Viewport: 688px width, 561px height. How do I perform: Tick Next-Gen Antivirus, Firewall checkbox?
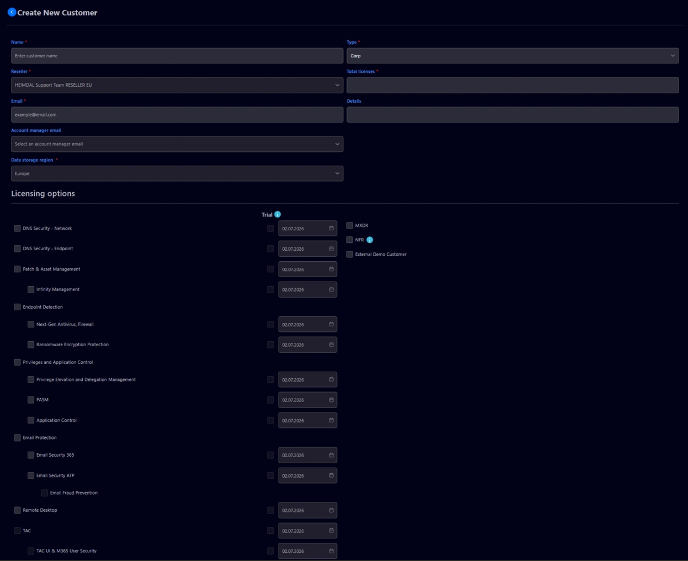[31, 324]
